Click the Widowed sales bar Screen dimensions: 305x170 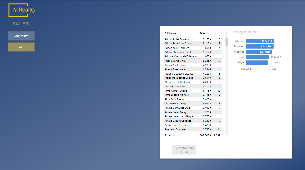pos(259,52)
